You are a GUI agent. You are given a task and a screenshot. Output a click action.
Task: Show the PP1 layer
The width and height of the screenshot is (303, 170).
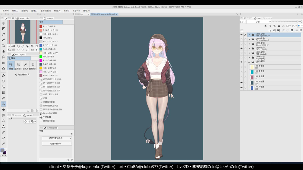[241, 67]
